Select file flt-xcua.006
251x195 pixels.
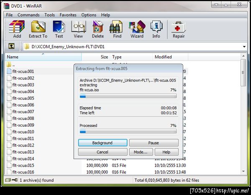pos(23,105)
